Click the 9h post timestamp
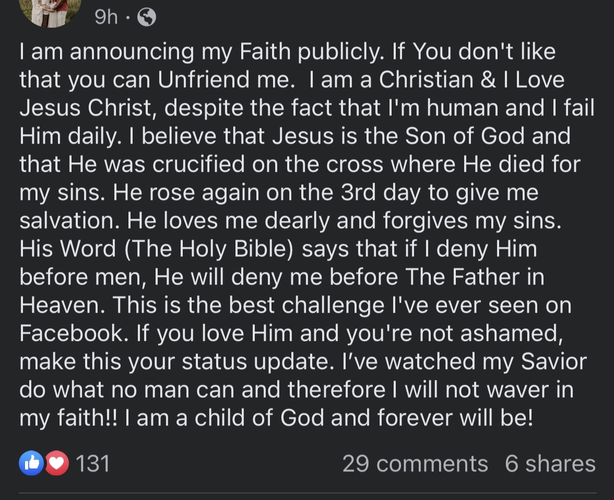 coord(105,17)
